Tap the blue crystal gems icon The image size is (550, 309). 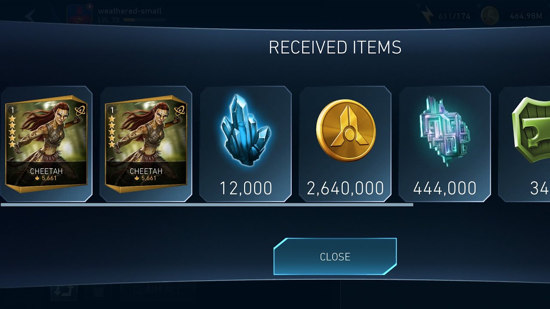245,131
